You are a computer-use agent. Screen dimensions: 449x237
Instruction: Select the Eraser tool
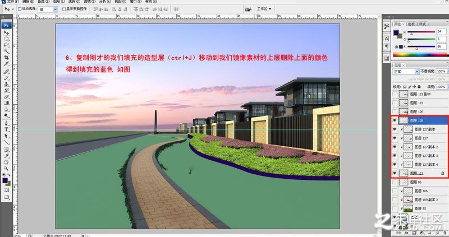click(x=6, y=96)
